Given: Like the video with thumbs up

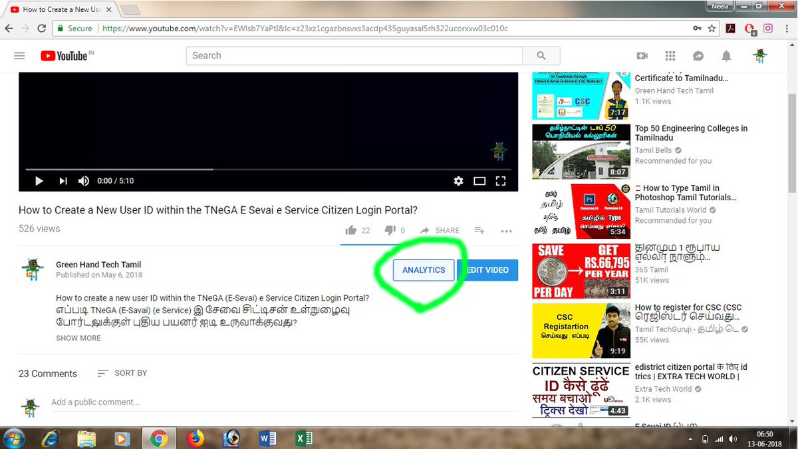Looking at the screenshot, I should (x=351, y=230).
